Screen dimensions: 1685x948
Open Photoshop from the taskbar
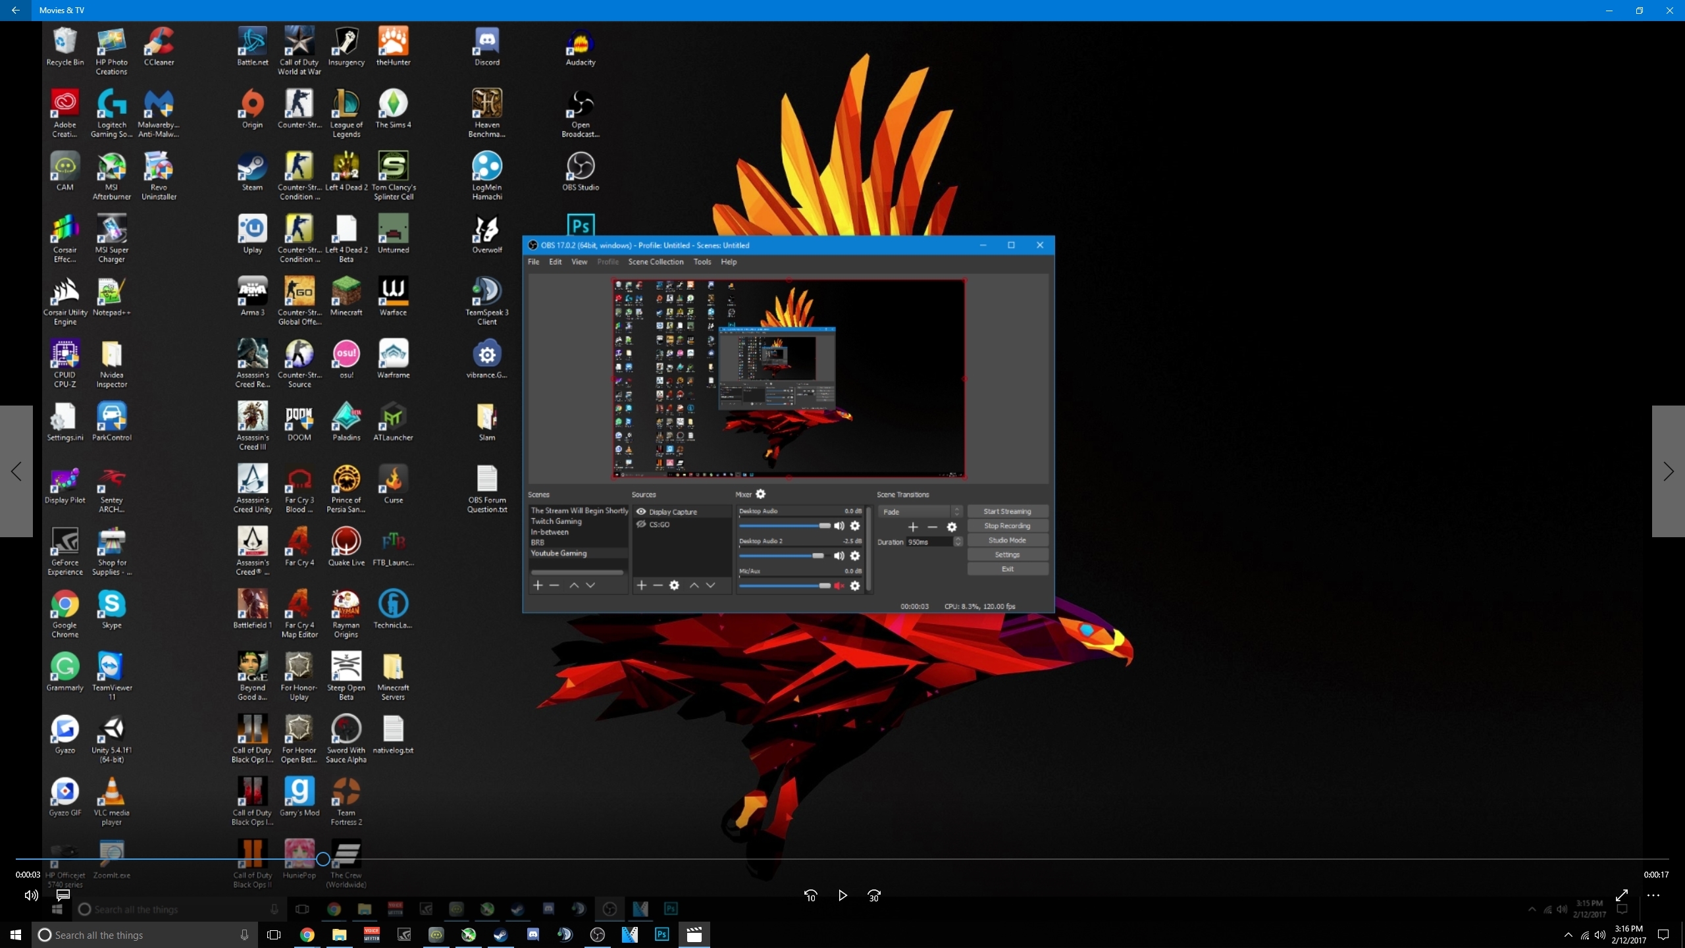pyautogui.click(x=661, y=935)
